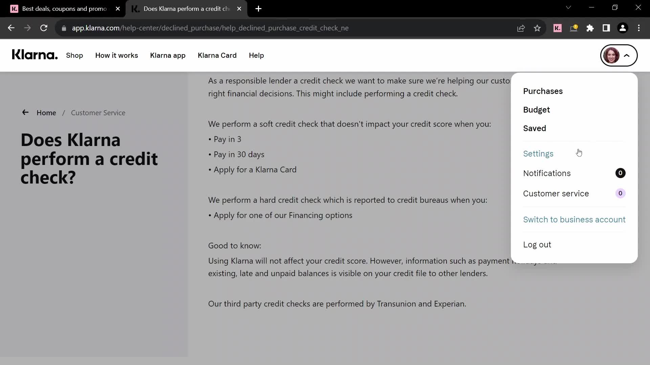Click Customer Service in the breadcrumb

98,113
